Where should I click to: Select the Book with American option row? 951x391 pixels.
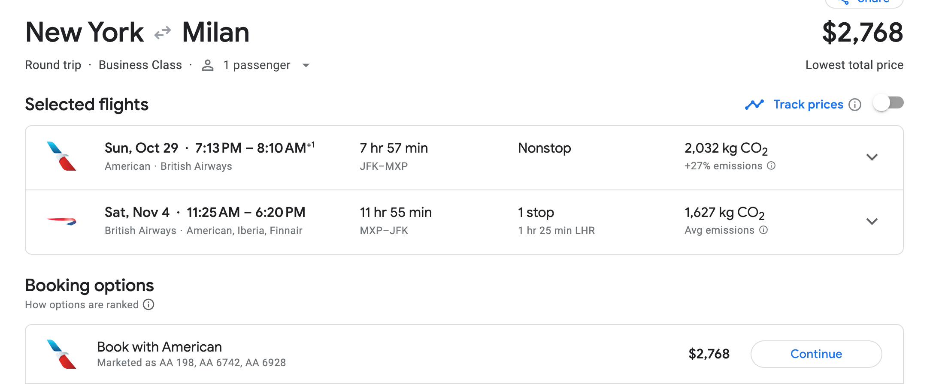coord(386,354)
